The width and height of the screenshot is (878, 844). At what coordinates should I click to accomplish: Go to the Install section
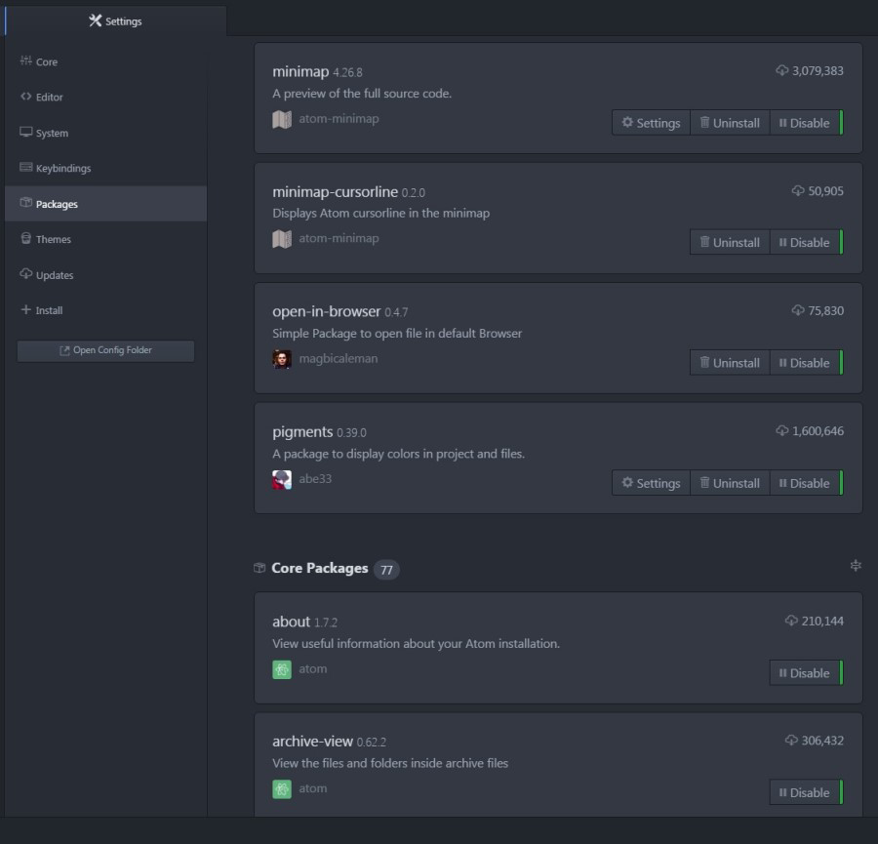tap(105, 310)
